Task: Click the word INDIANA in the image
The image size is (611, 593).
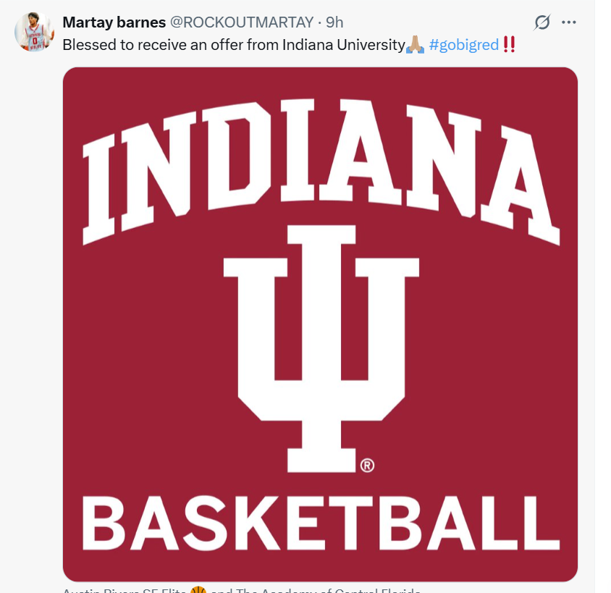Action: point(321,170)
